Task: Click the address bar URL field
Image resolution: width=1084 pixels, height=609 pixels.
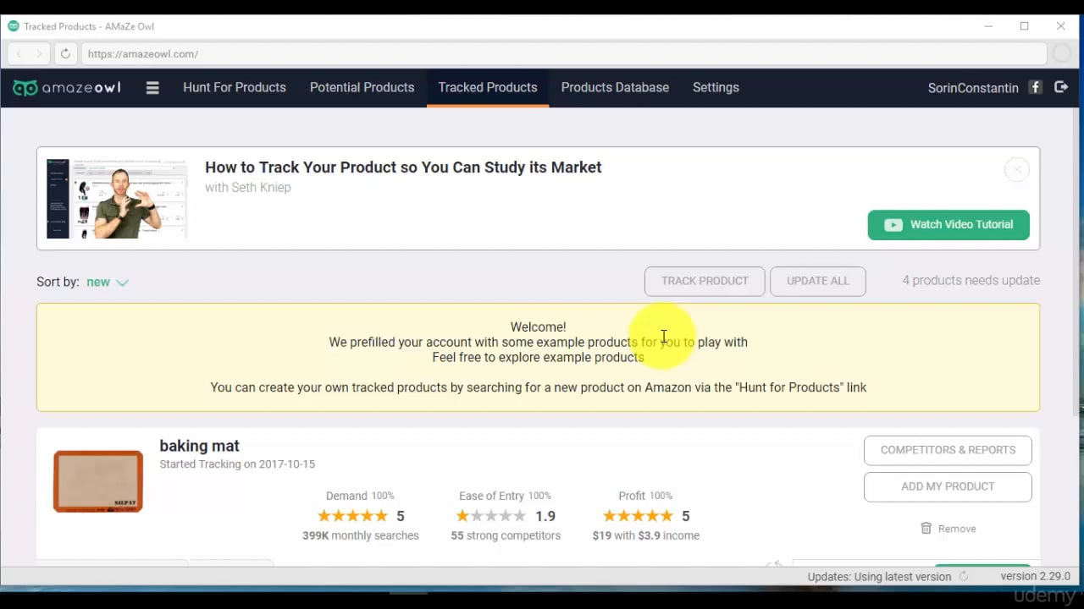Action: (x=564, y=53)
